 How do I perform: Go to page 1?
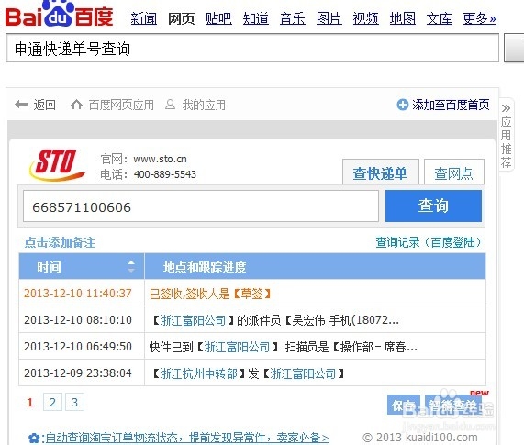[30, 402]
